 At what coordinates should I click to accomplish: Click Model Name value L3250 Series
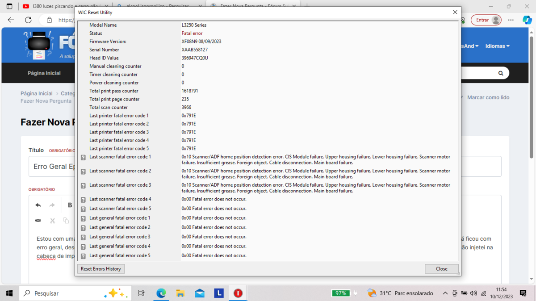(x=194, y=25)
